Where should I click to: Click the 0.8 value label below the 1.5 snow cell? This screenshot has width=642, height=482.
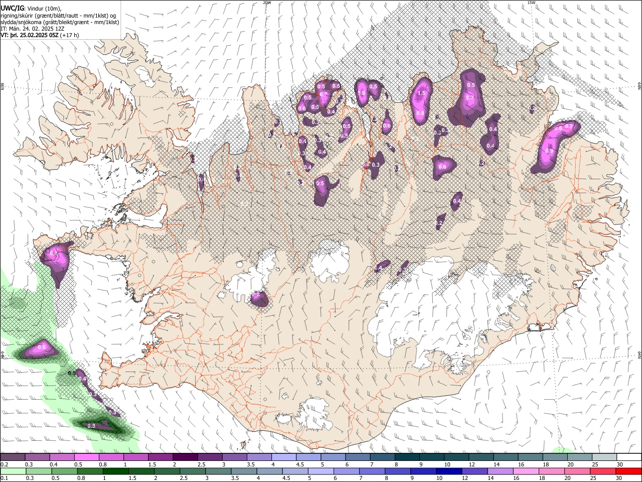point(420,113)
